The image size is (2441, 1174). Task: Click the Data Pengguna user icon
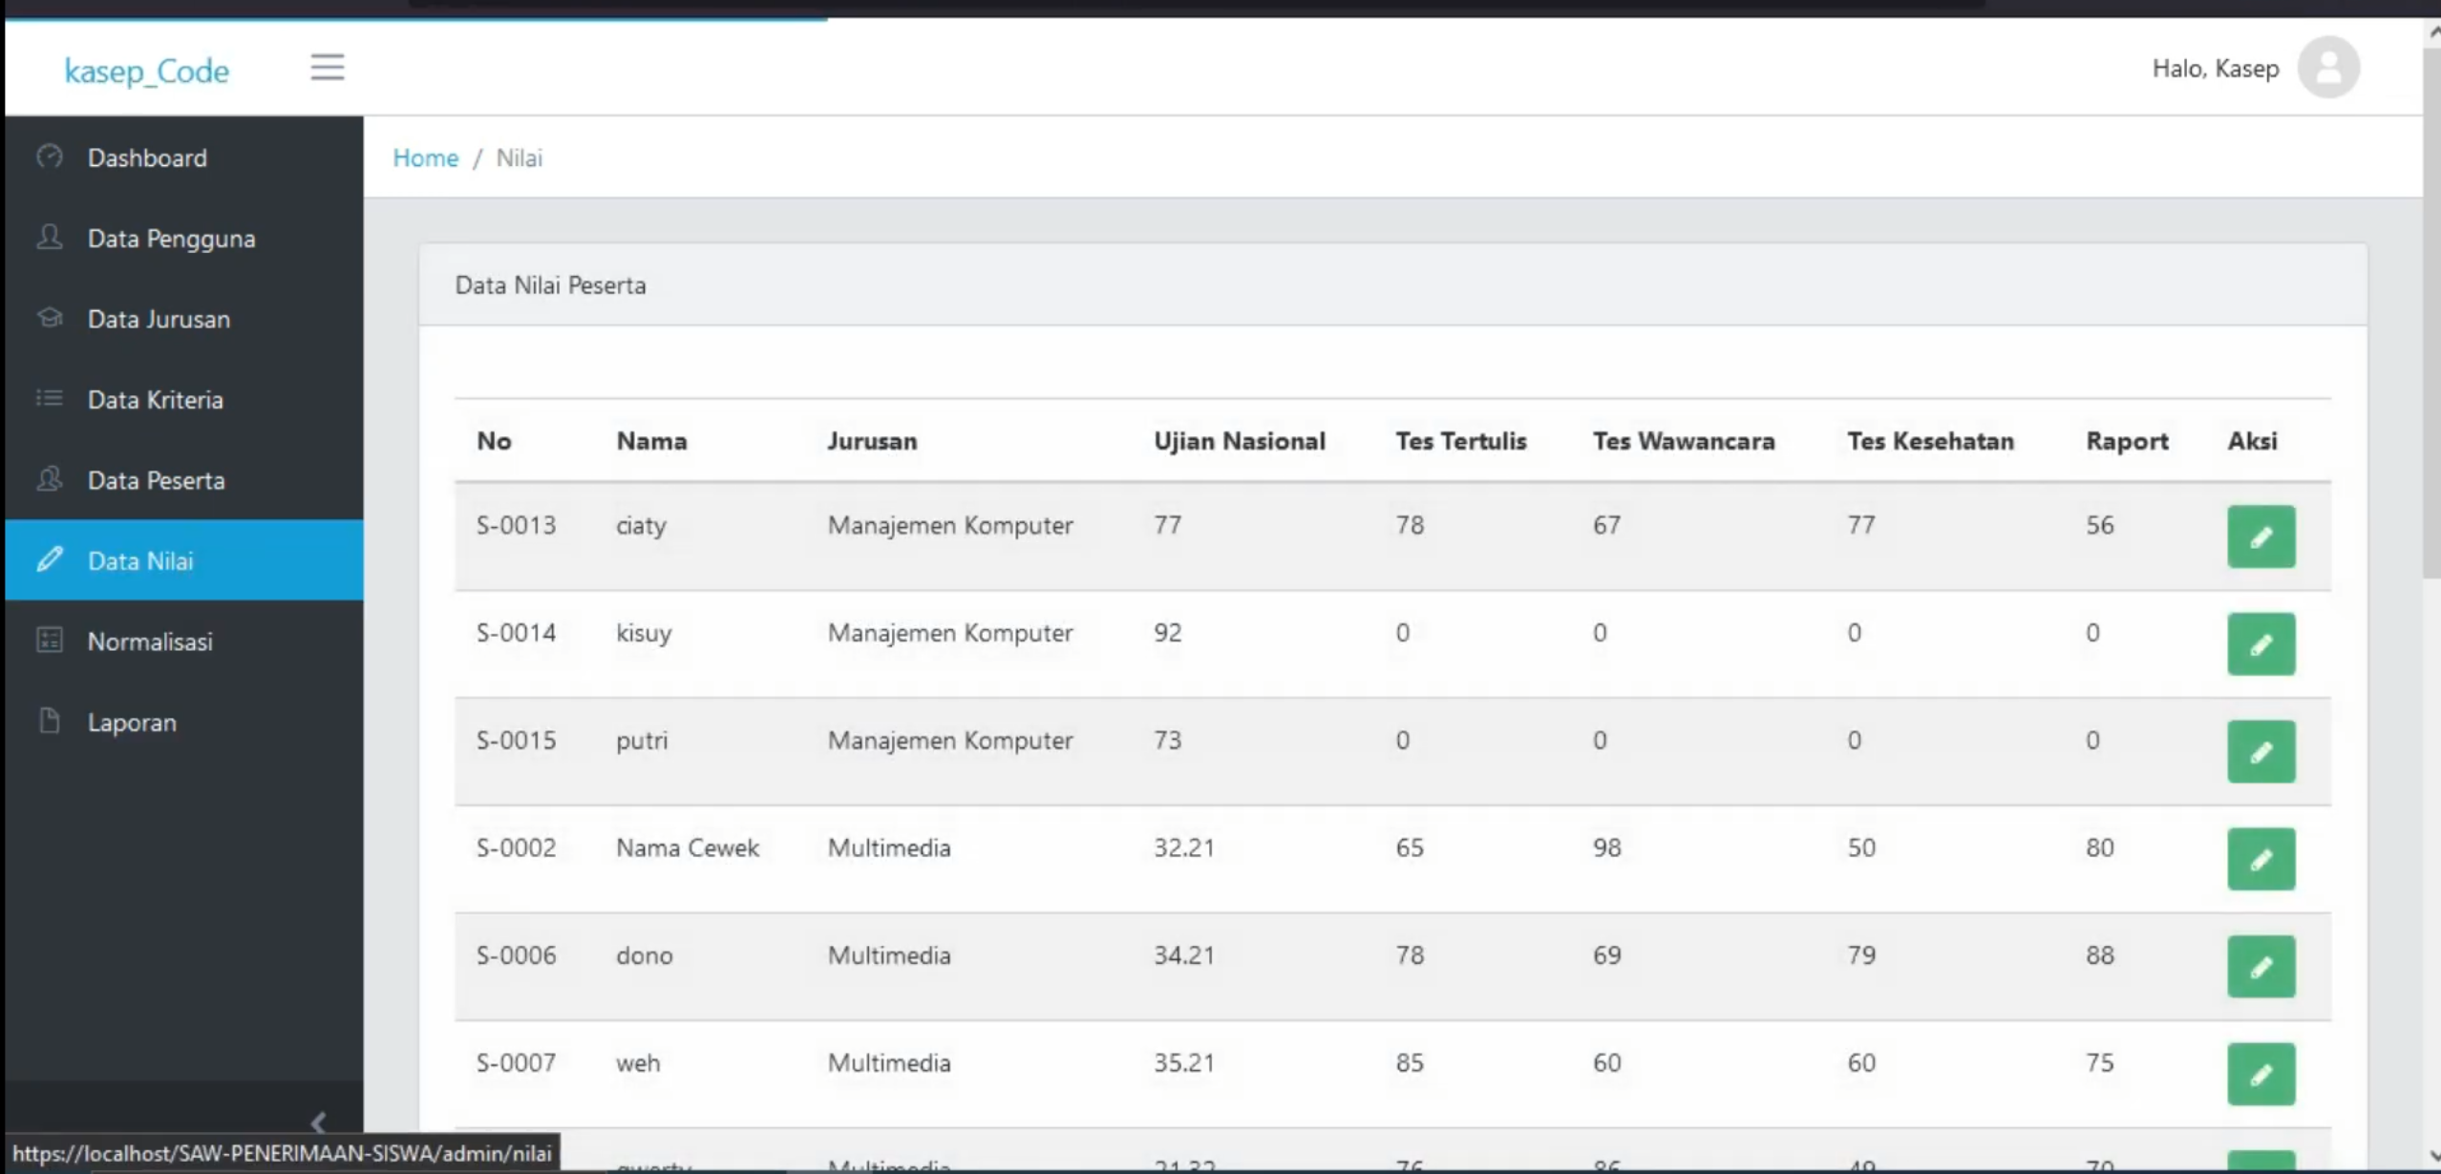tap(50, 237)
